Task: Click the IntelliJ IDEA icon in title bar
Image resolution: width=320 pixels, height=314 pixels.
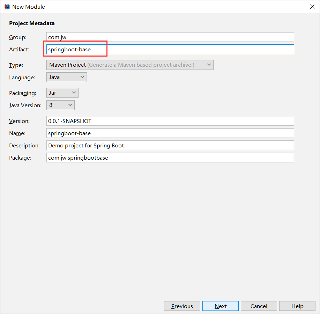Action: (x=7, y=7)
